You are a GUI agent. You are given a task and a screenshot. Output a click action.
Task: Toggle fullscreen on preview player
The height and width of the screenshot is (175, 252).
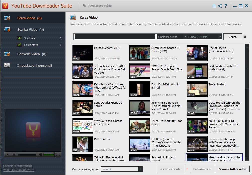pos(58,155)
